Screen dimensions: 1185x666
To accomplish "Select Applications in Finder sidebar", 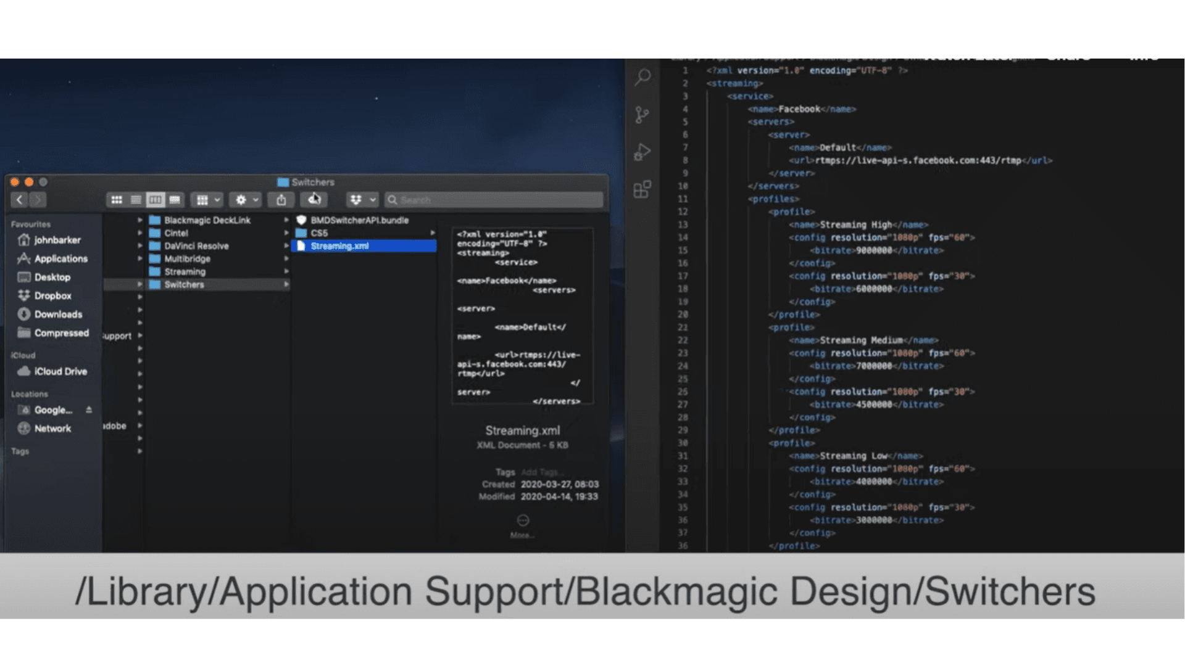I will point(60,259).
